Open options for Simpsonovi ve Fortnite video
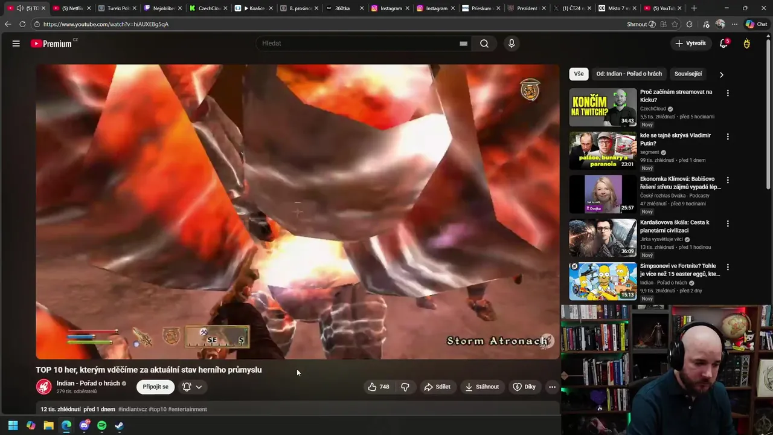The width and height of the screenshot is (773, 435). pyautogui.click(x=728, y=267)
